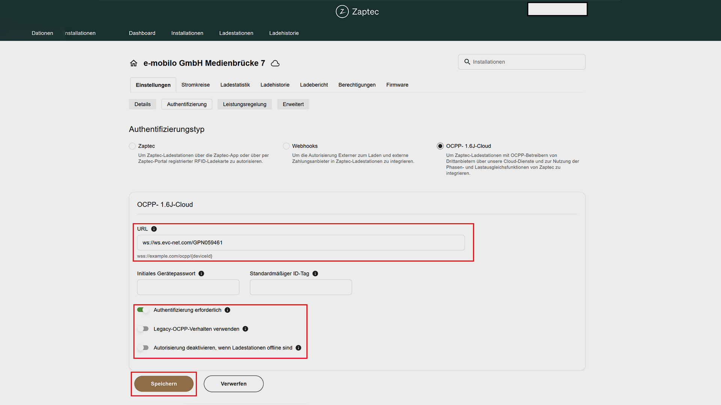The image size is (721, 405).
Task: Click the Zaptec option description text
Action: point(204,158)
